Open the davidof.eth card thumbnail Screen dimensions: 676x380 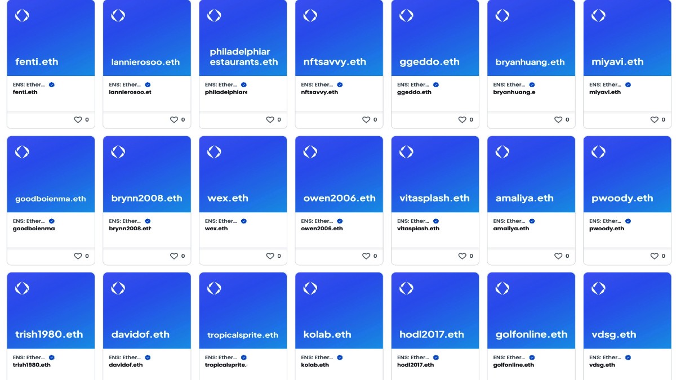[146, 309]
